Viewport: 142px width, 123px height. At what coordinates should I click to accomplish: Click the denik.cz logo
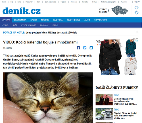[22, 11]
